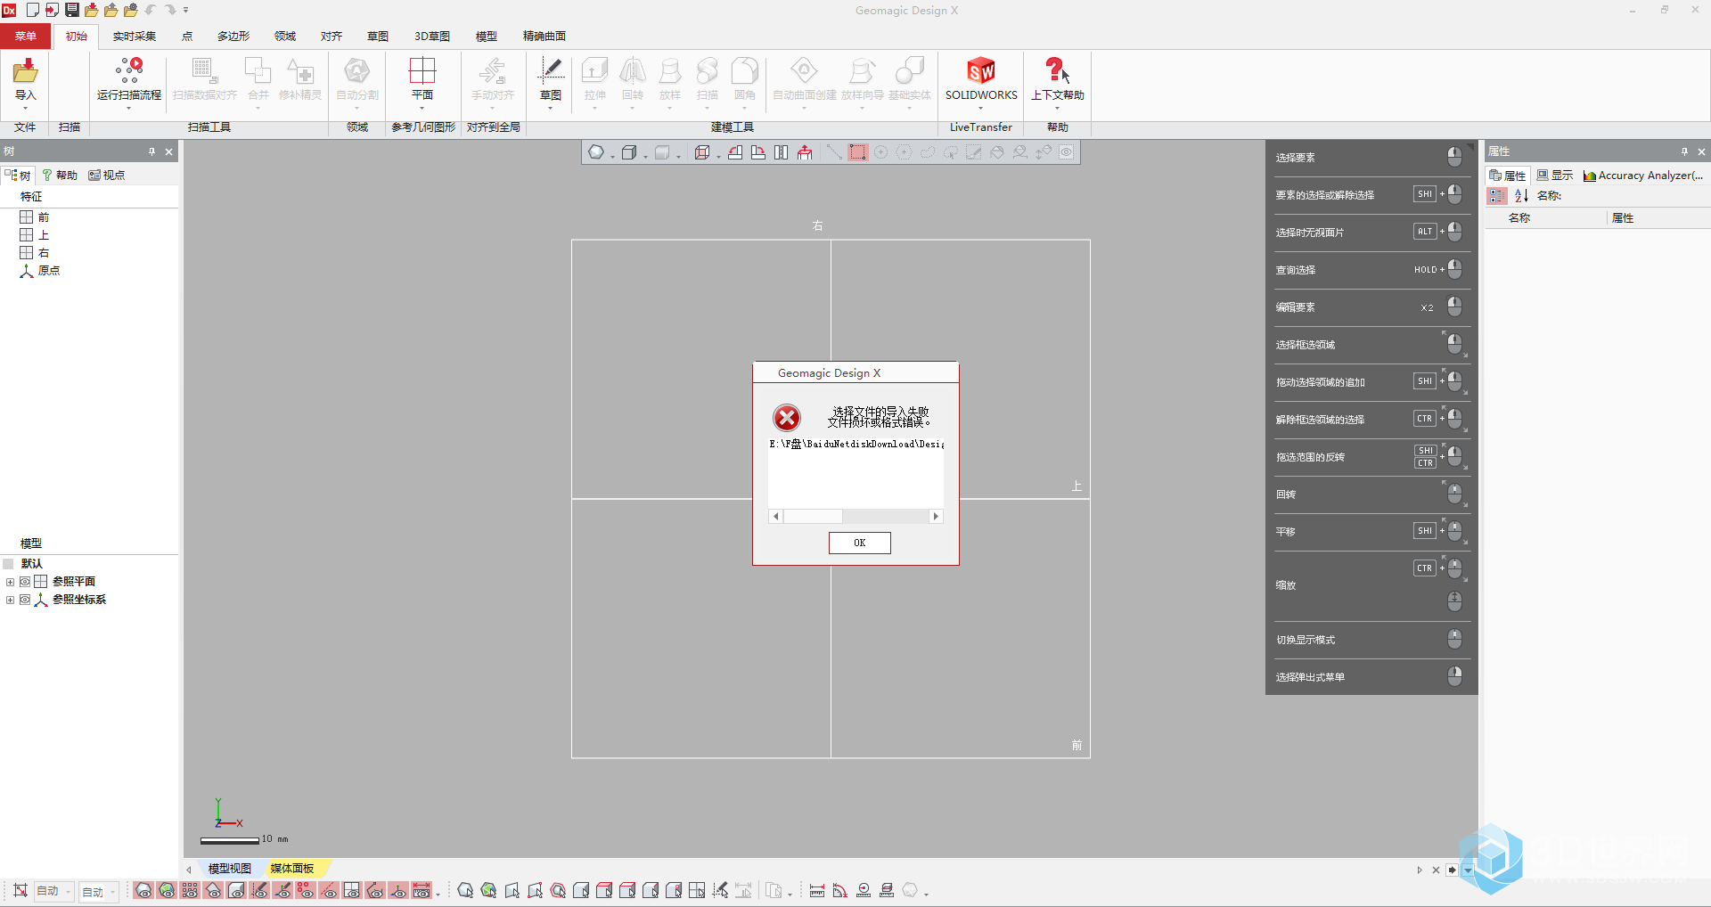The width and height of the screenshot is (1711, 907).
Task: Switch to the 媒体面板 tab
Action: pyautogui.click(x=292, y=868)
